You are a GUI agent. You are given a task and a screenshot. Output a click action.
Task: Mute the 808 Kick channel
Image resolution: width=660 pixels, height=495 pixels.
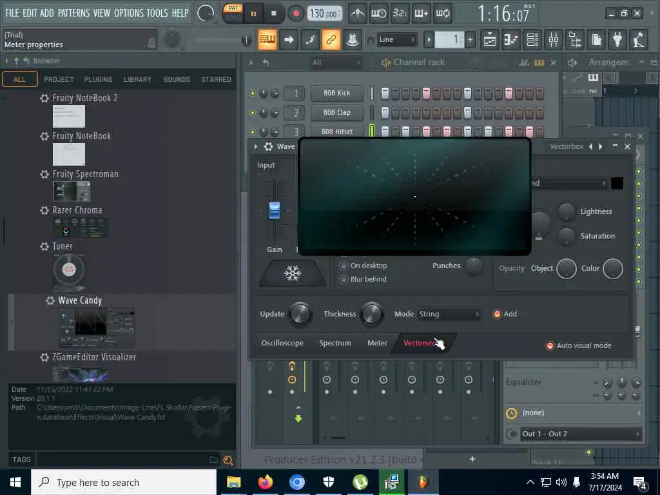coord(252,93)
